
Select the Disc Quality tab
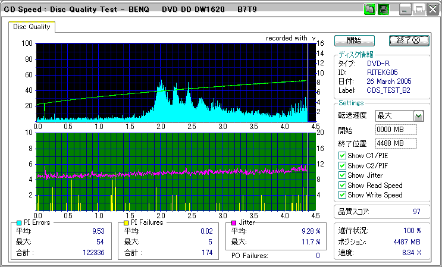click(32, 27)
